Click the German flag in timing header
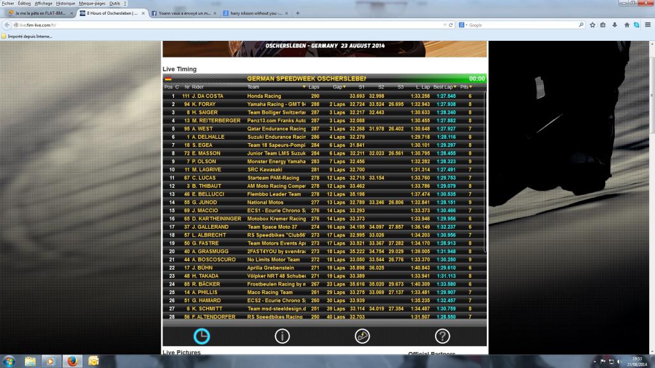The image size is (655, 368). point(168,79)
